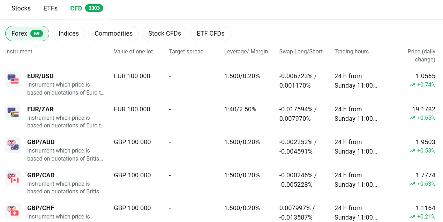The width and height of the screenshot is (443, 222).
Task: Click the EUR/USD flag pair icon
Action: click(13, 79)
